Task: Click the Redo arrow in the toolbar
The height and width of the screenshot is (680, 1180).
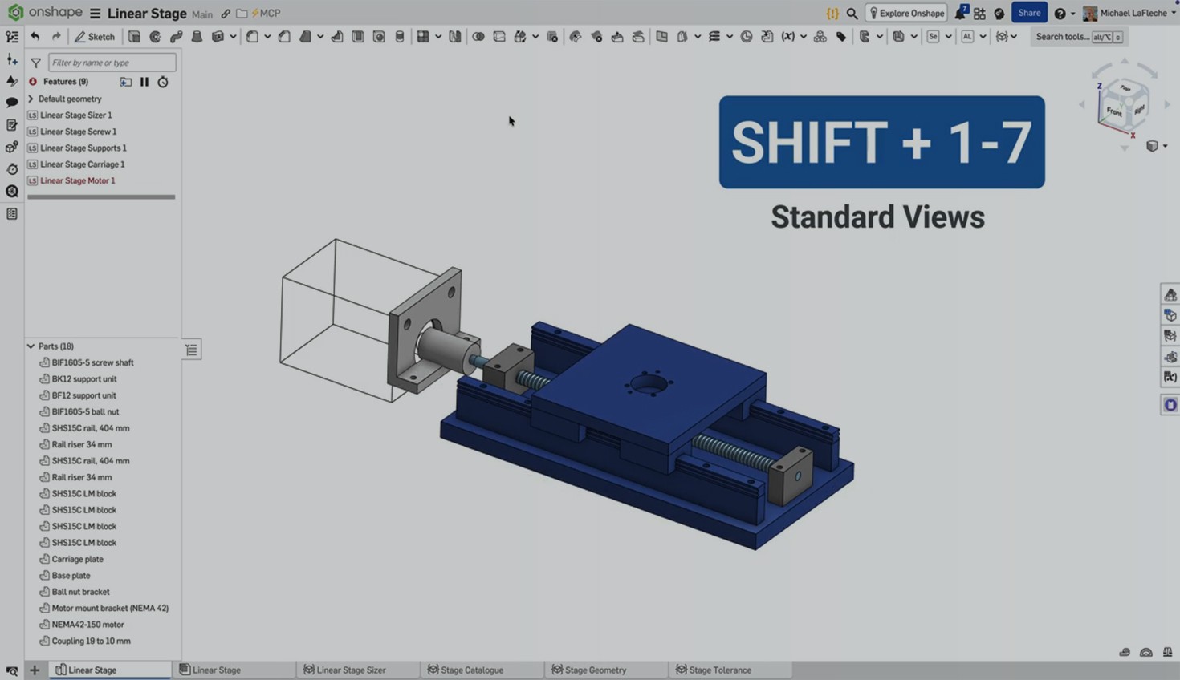Action: coord(56,37)
